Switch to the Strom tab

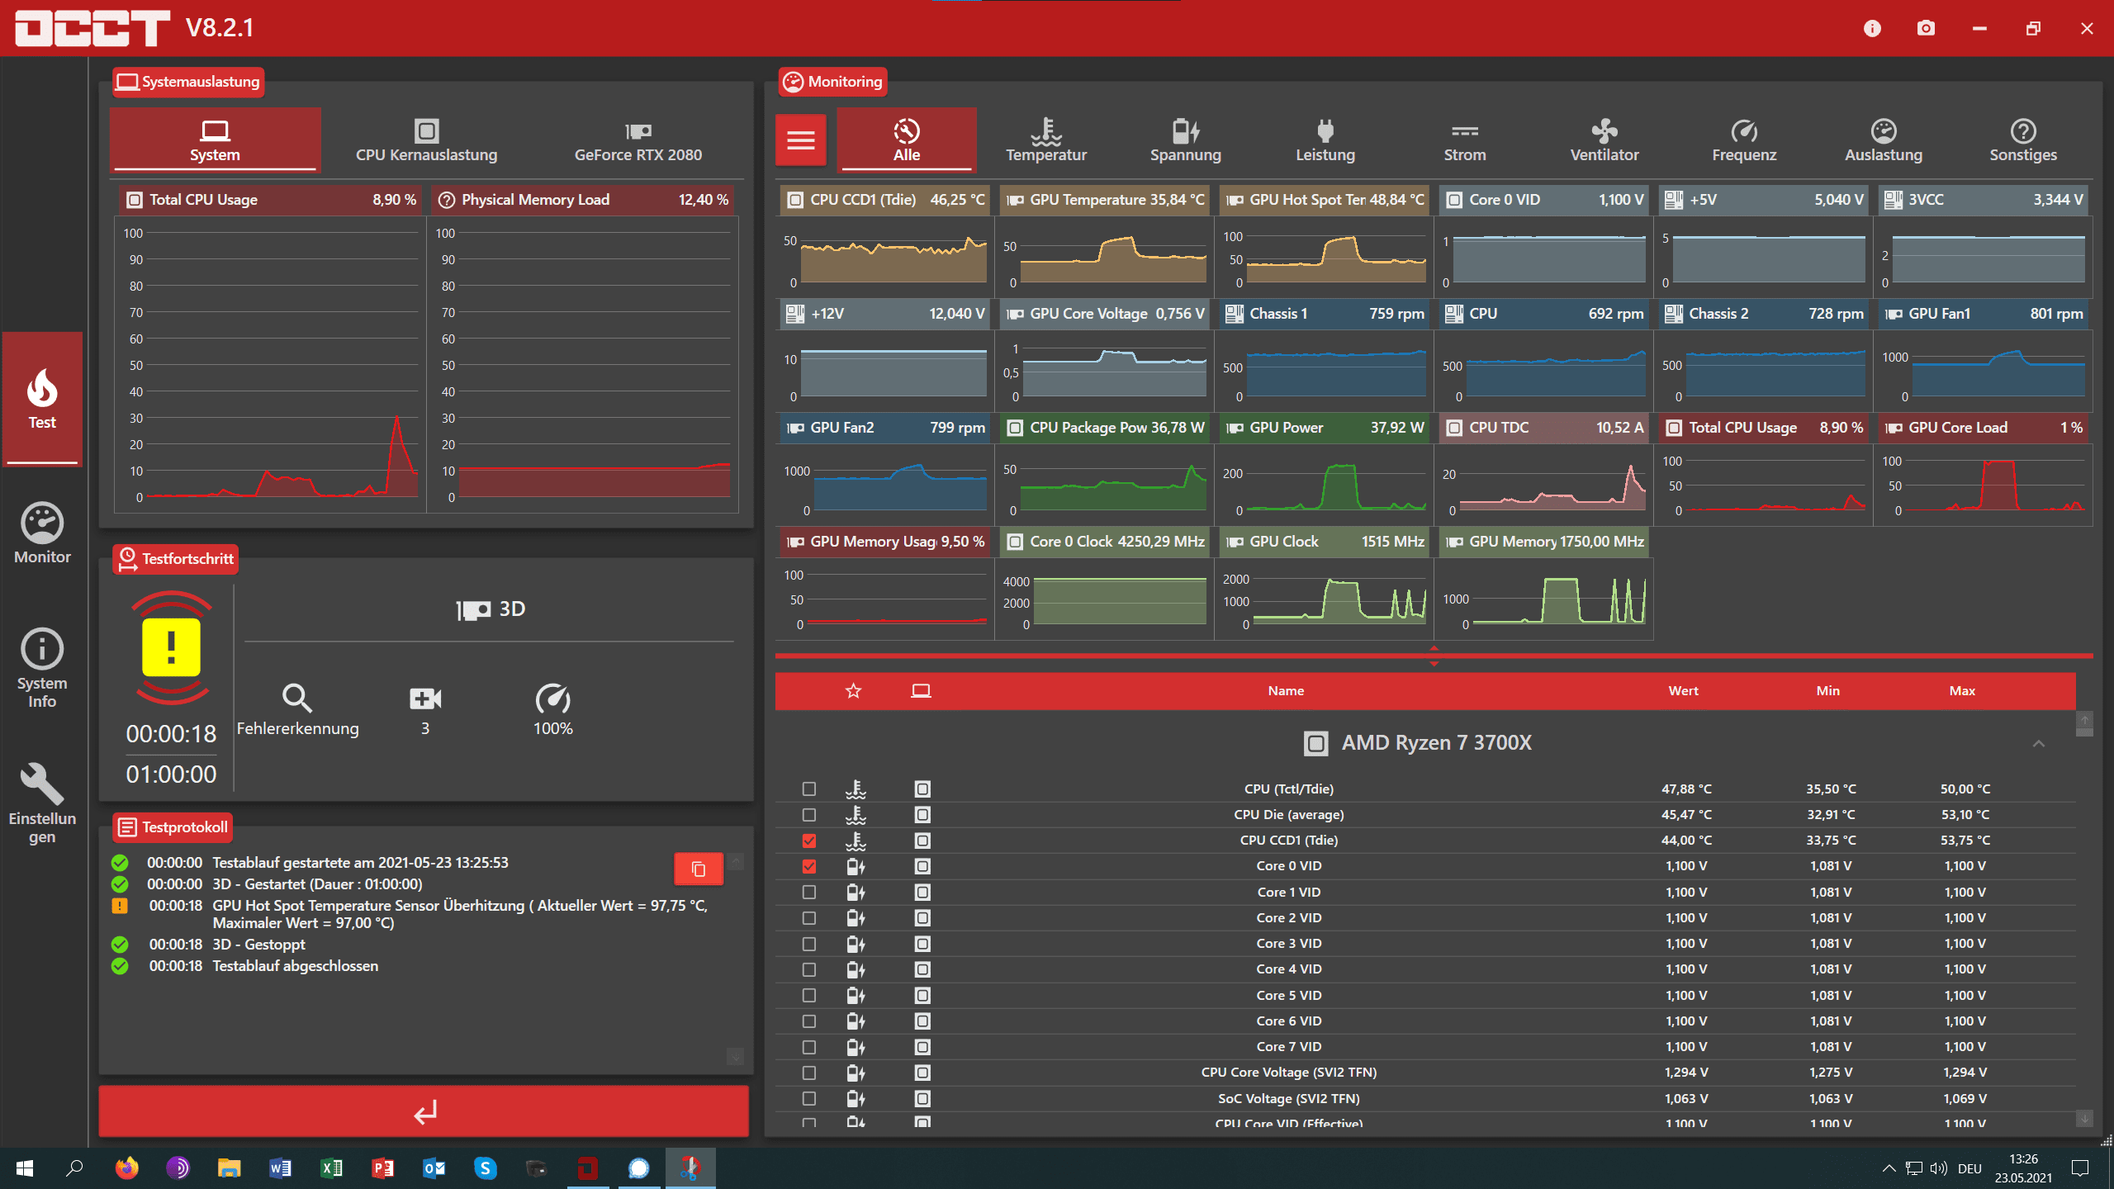click(1464, 140)
